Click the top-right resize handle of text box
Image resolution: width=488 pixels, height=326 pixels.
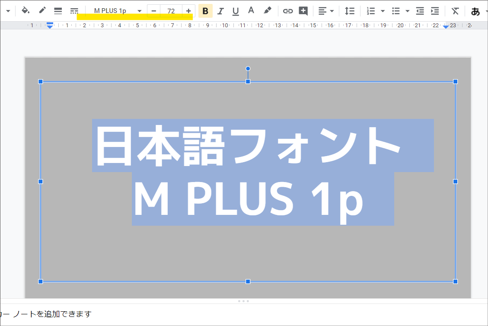[x=455, y=82]
